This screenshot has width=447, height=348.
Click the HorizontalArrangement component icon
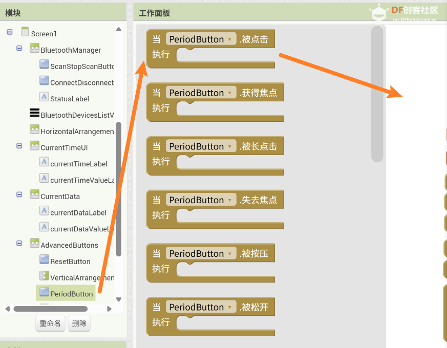(x=34, y=129)
